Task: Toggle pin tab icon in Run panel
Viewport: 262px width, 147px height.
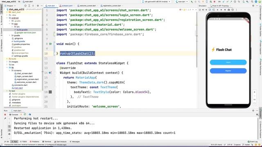Action: 5,118
